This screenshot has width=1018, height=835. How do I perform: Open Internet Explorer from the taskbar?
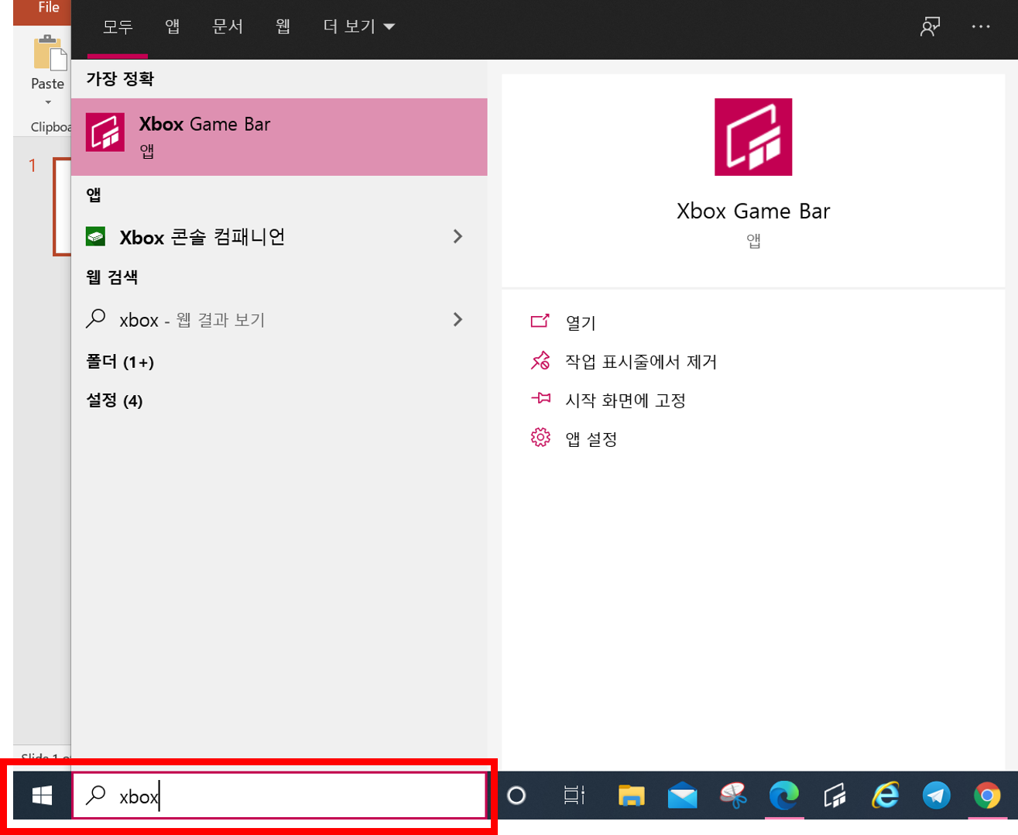pos(885,795)
